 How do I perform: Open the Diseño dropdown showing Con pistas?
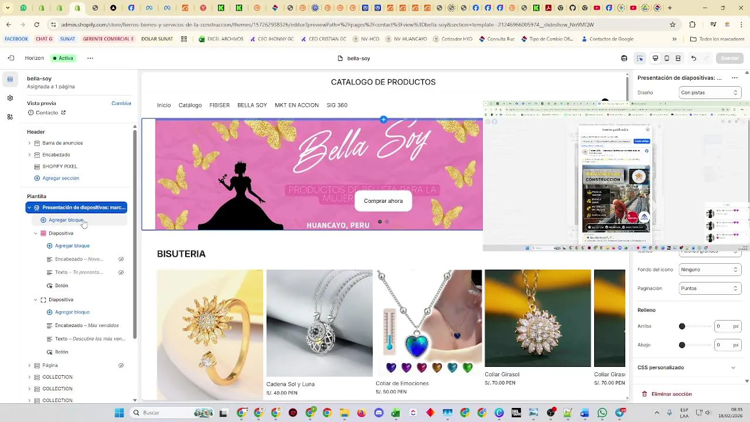710,93
